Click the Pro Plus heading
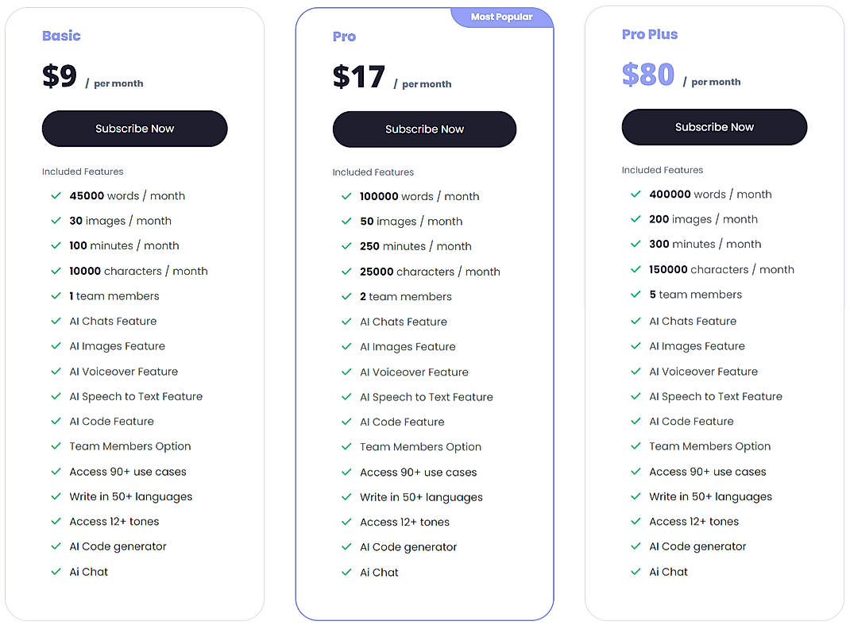This screenshot has height=625, width=850. click(650, 33)
